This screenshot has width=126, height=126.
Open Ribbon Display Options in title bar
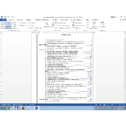click(115, 17)
